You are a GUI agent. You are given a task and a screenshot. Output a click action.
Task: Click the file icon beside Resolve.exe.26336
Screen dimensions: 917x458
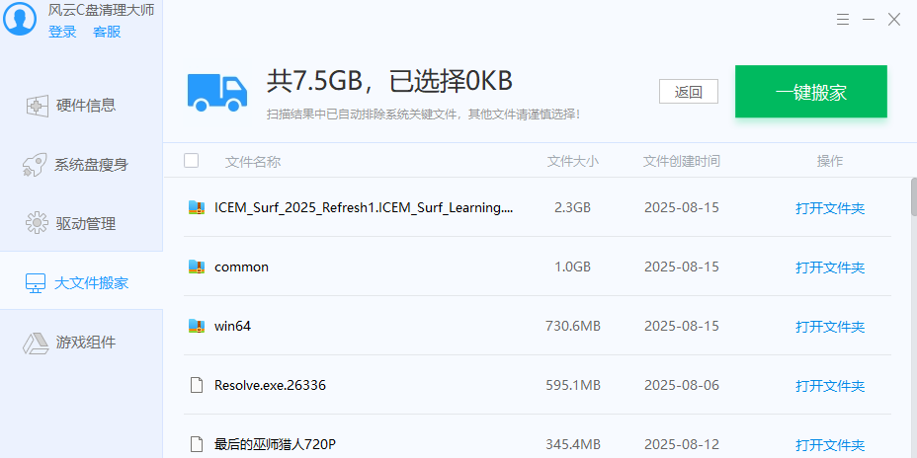click(196, 385)
